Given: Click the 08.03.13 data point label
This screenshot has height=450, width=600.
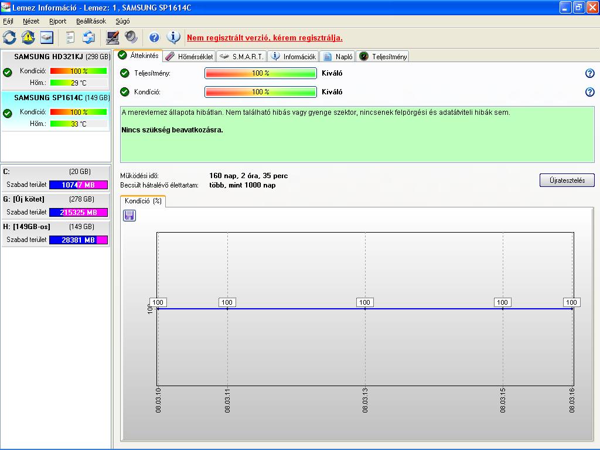Looking at the screenshot, I should [x=364, y=302].
